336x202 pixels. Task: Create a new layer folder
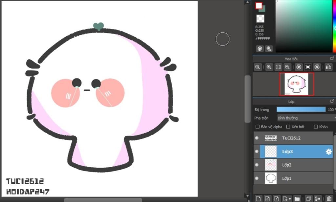coord(297,199)
